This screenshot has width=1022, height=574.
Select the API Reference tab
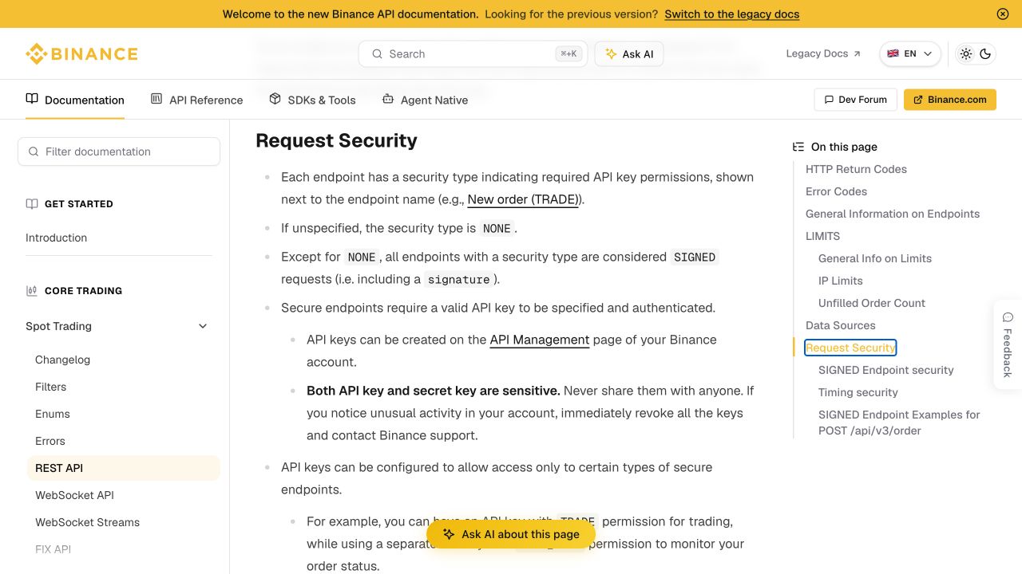(196, 100)
